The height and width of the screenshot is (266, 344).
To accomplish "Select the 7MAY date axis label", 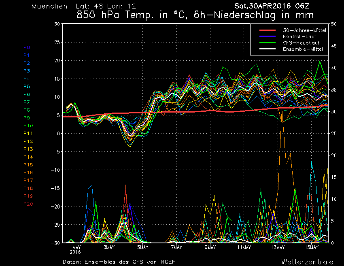I will click(176, 247).
